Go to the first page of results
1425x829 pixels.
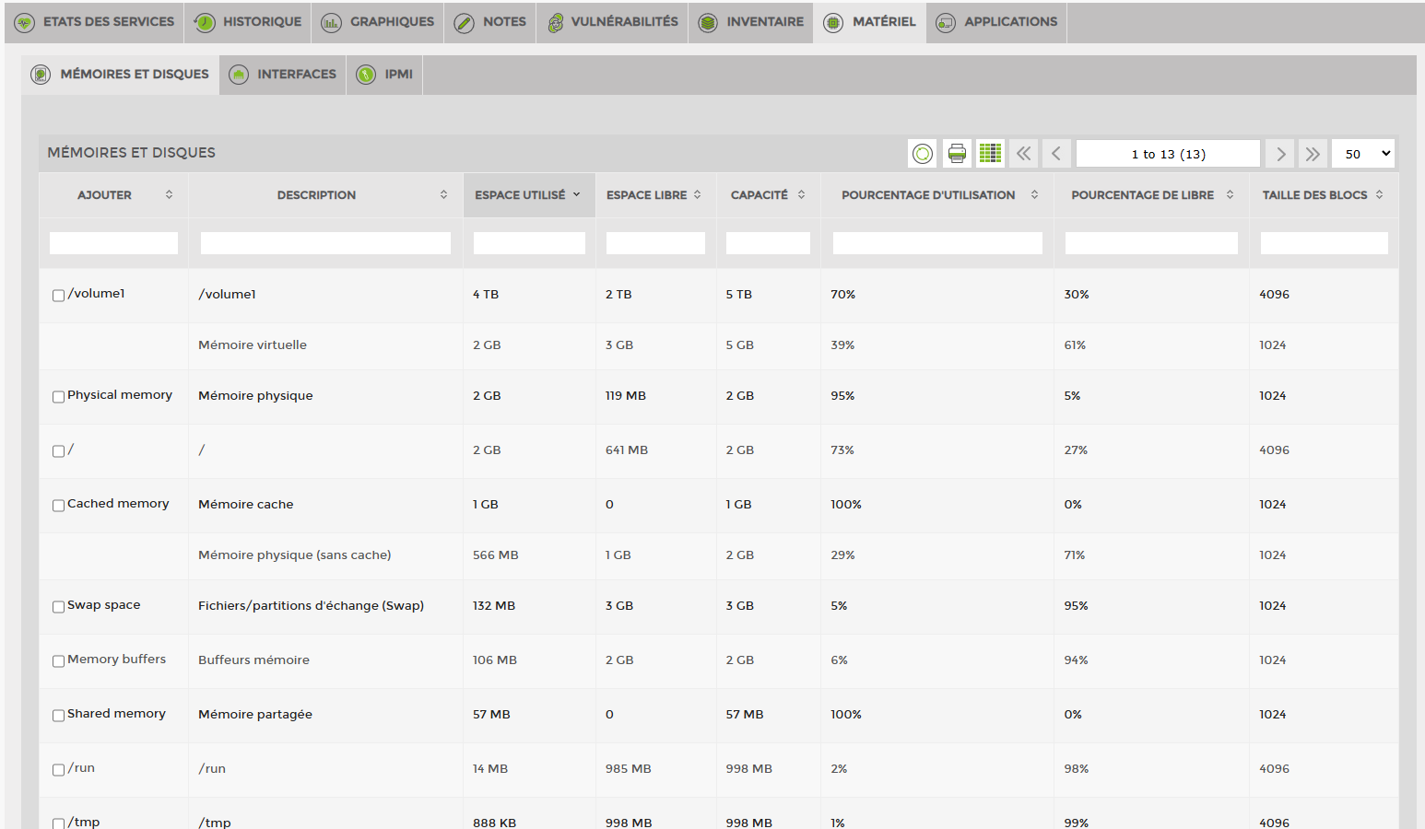[x=1024, y=154]
